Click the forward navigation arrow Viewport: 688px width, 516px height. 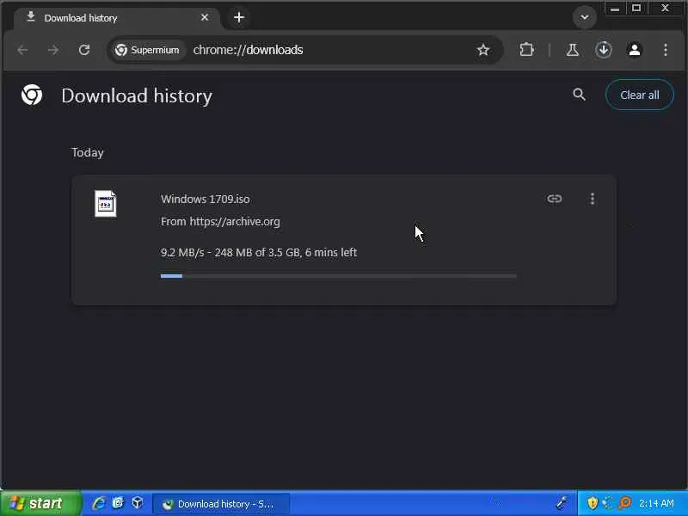pyautogui.click(x=53, y=50)
